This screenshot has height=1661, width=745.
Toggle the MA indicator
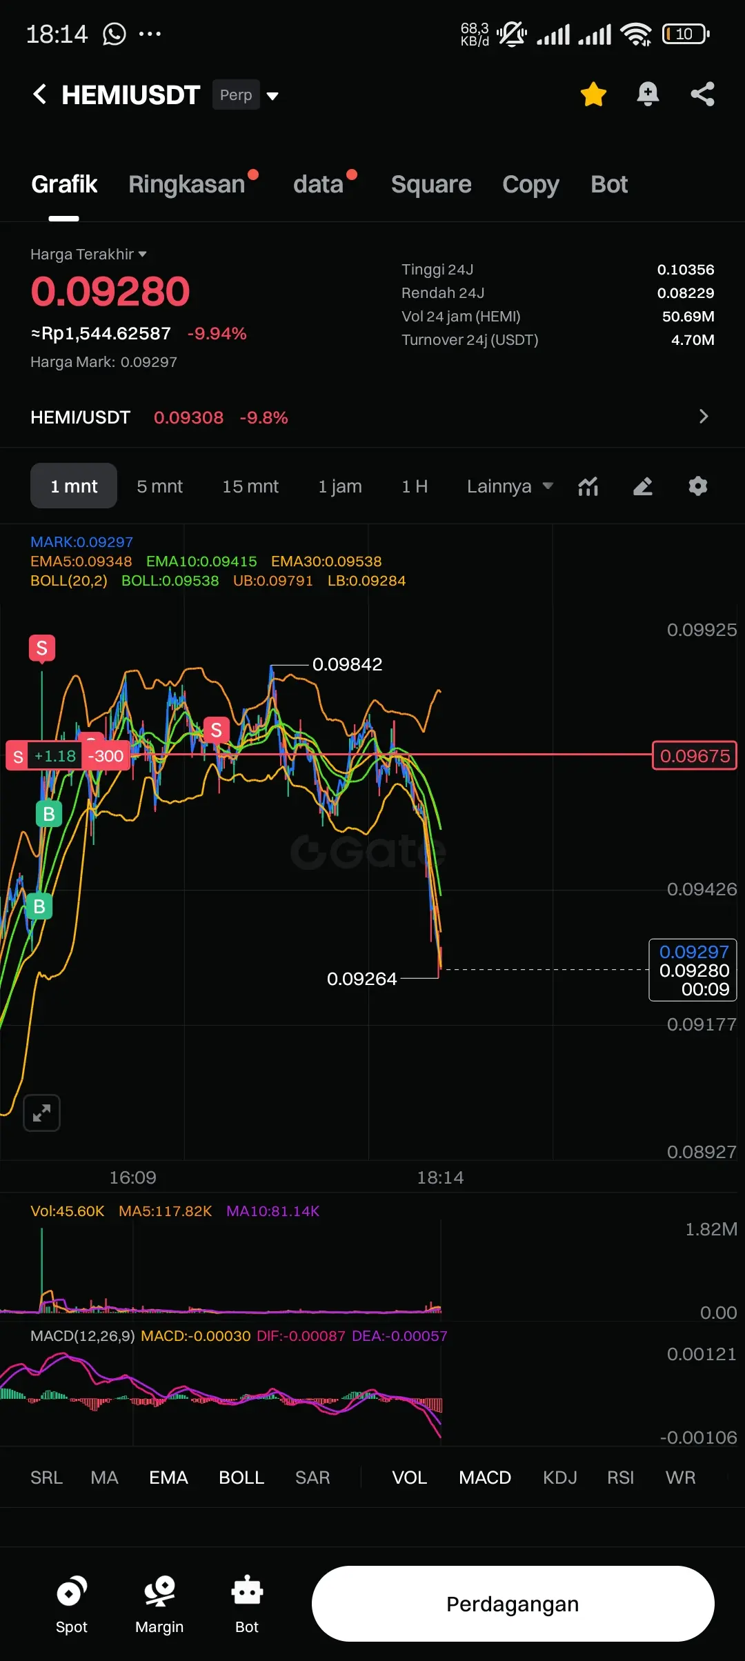(104, 1478)
